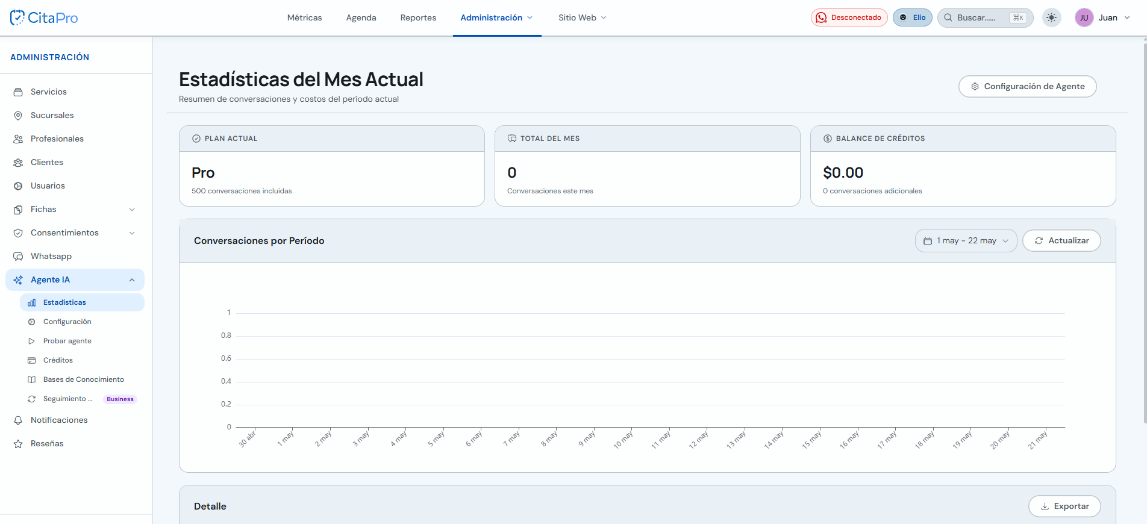This screenshot has width=1147, height=524.
Task: Click the Pro plan name
Action: click(203, 173)
